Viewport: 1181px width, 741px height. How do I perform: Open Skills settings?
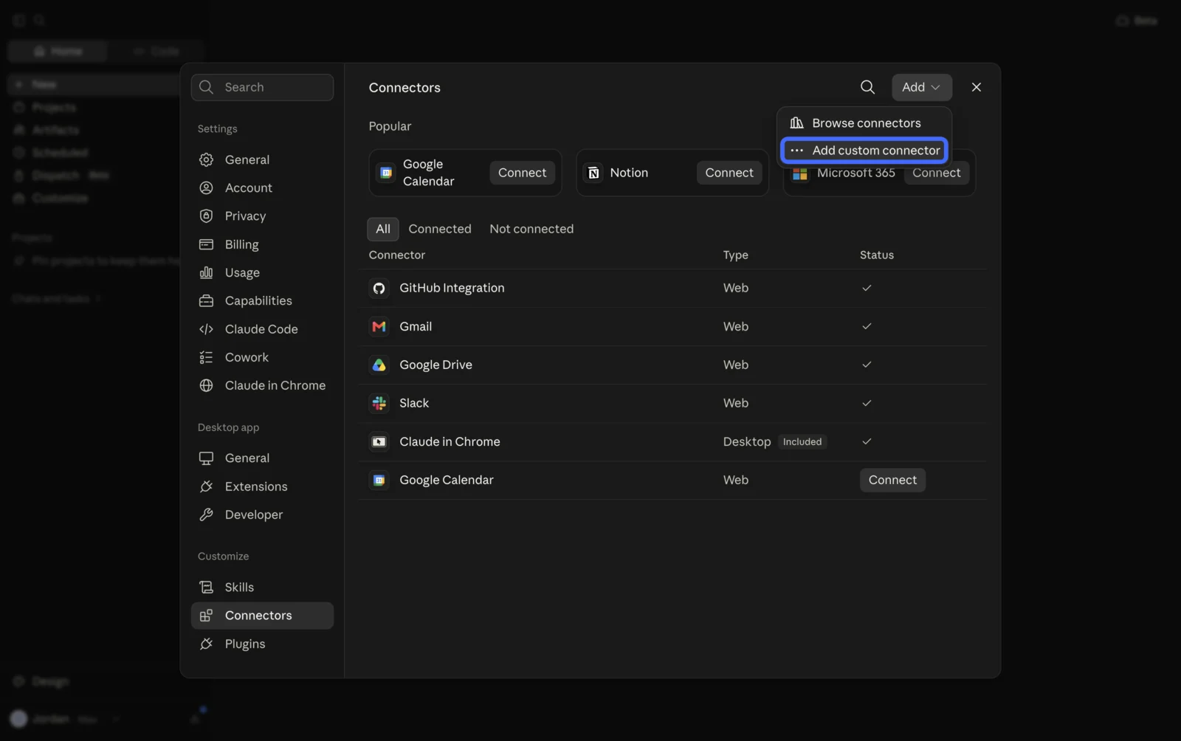262,587
